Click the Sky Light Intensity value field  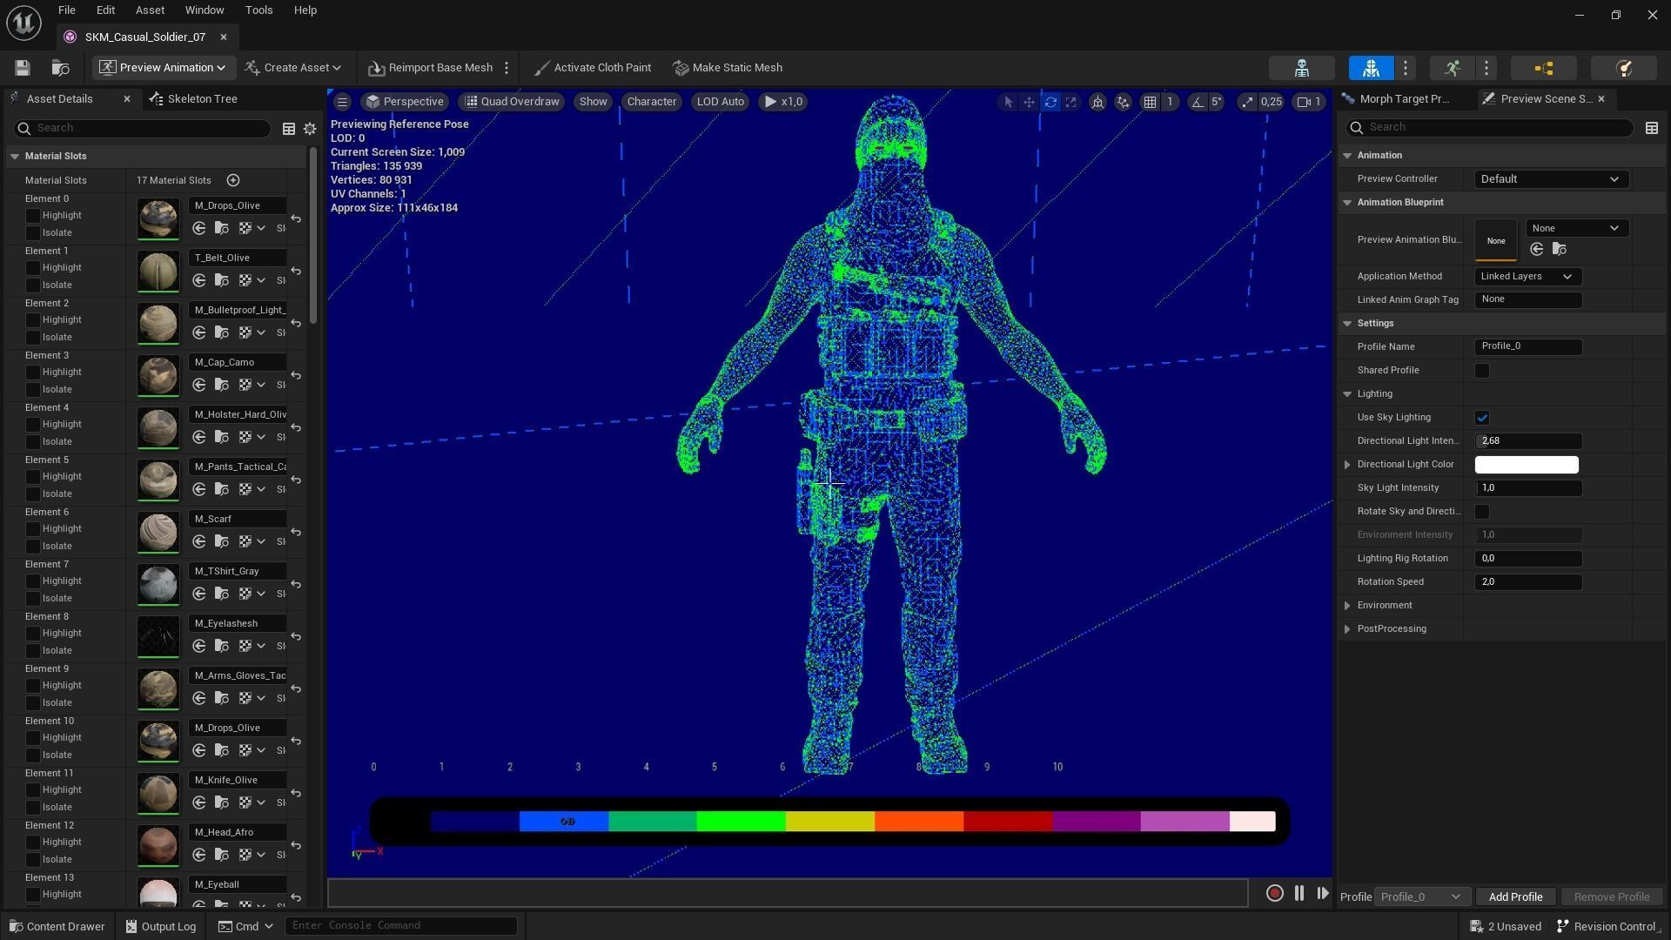[x=1528, y=488]
